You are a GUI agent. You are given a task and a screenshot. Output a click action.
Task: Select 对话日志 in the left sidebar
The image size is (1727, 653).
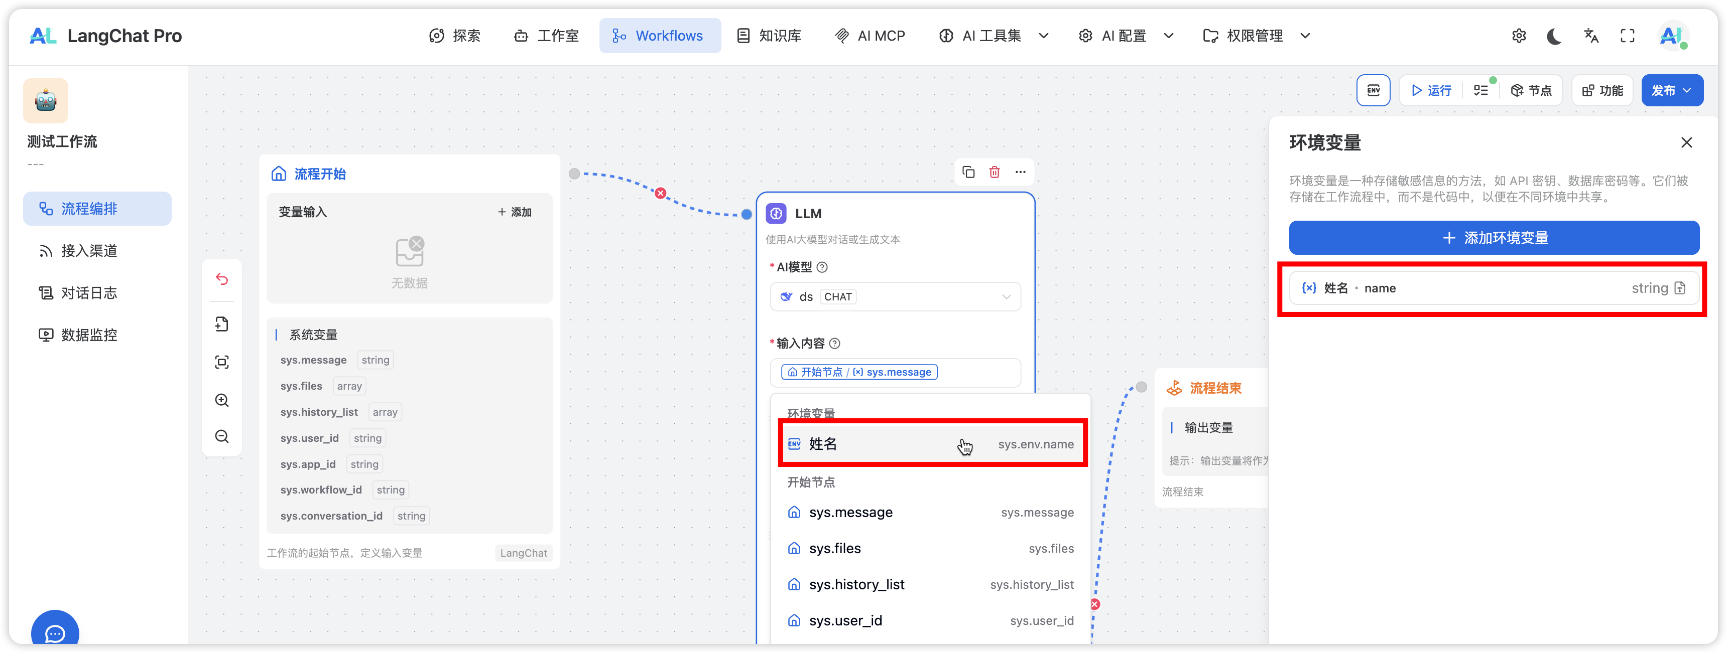tap(88, 293)
